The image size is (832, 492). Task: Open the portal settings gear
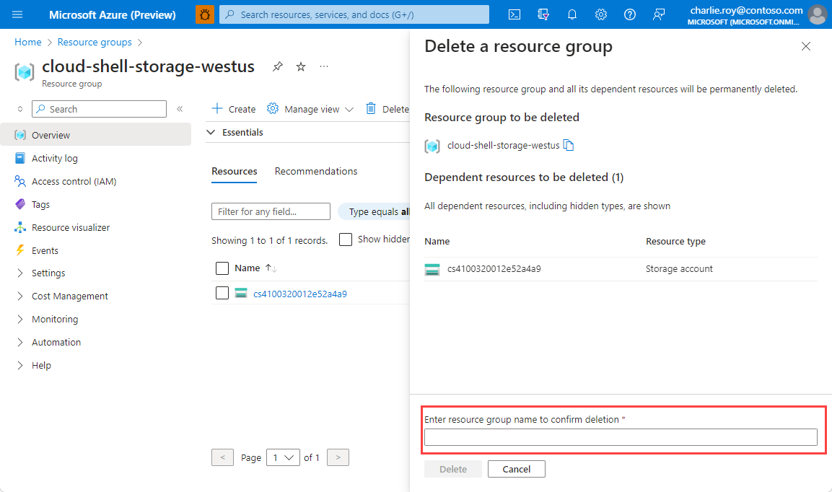(601, 14)
